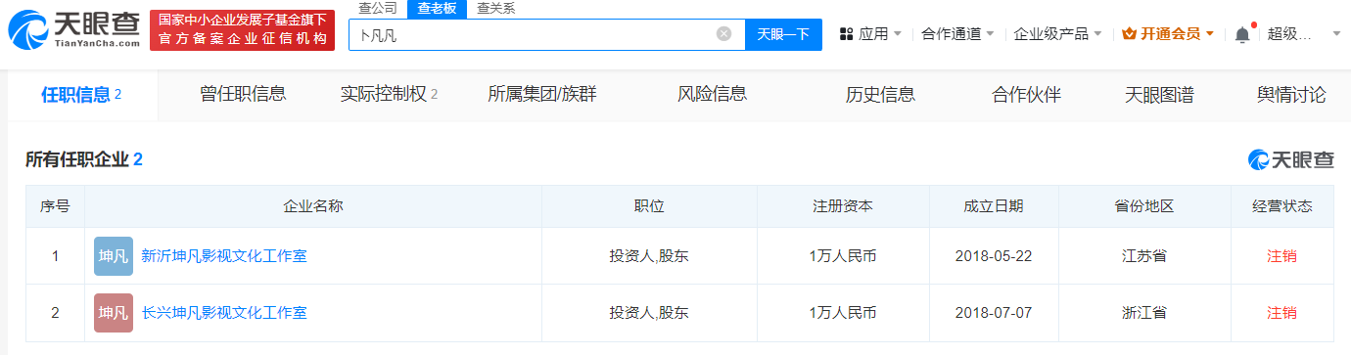The image size is (1351, 355).
Task: Open the 新沂坤凡影视文化工作室 company link
Action: click(x=224, y=256)
